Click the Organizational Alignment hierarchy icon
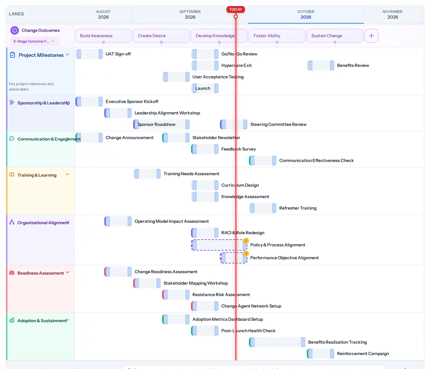The width and height of the screenshot is (430, 369). (12, 222)
